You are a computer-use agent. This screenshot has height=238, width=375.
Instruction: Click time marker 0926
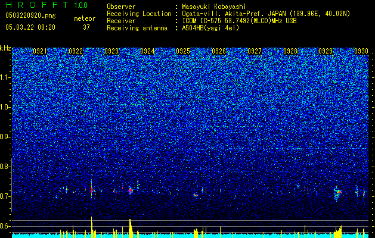pyautogui.click(x=219, y=51)
